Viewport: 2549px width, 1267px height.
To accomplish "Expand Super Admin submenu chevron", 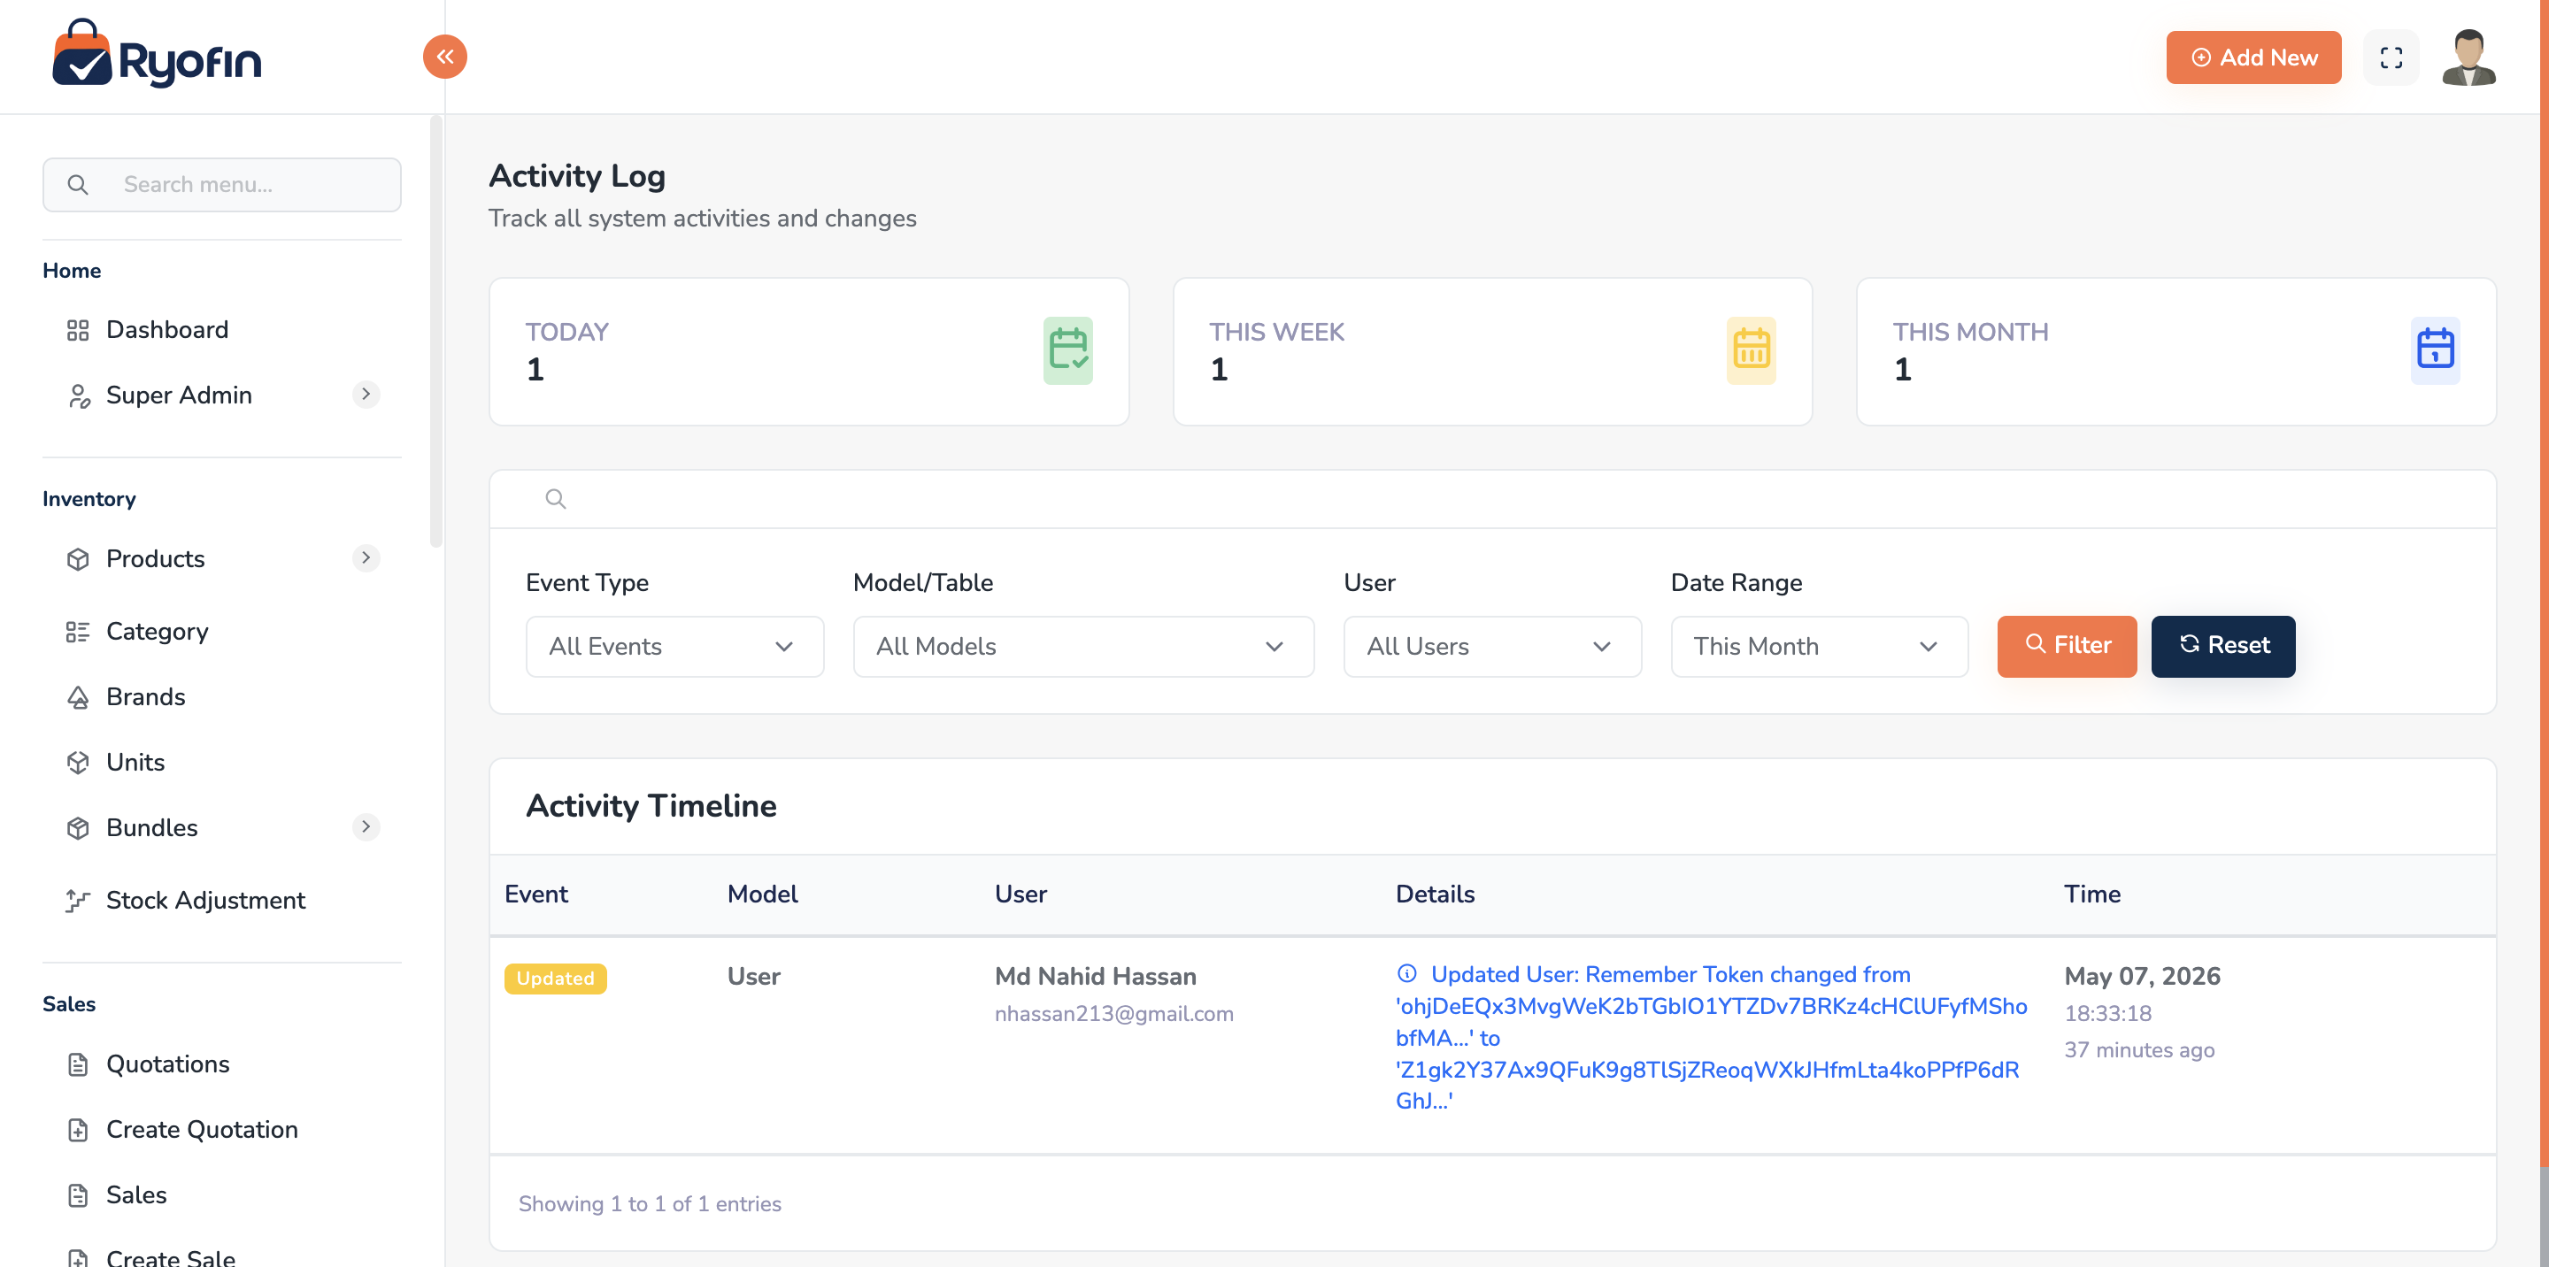I will tap(366, 394).
